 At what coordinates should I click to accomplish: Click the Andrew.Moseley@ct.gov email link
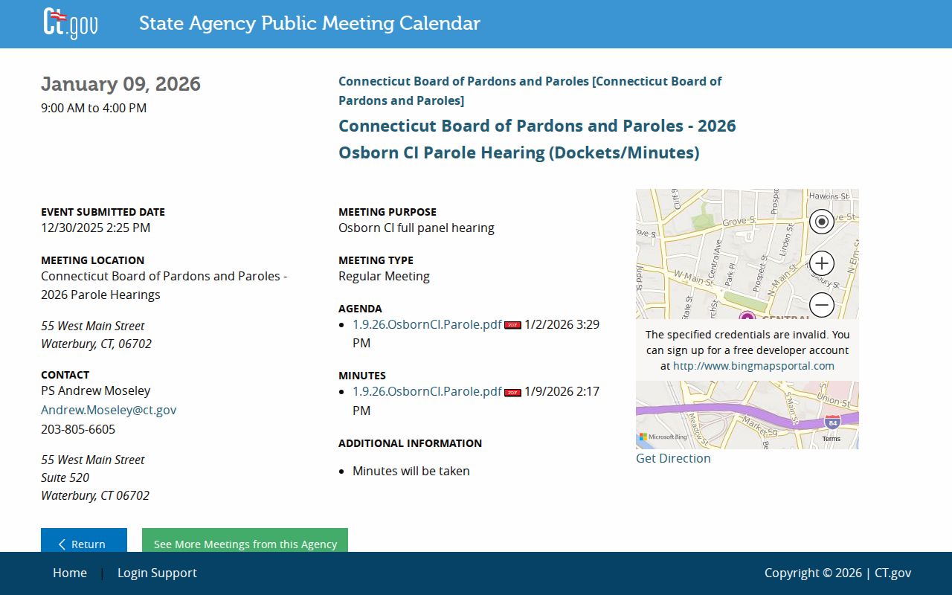click(109, 410)
